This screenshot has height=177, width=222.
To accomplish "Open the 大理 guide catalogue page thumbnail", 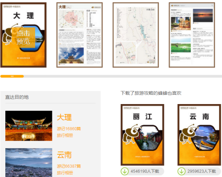I will (x=79, y=35).
